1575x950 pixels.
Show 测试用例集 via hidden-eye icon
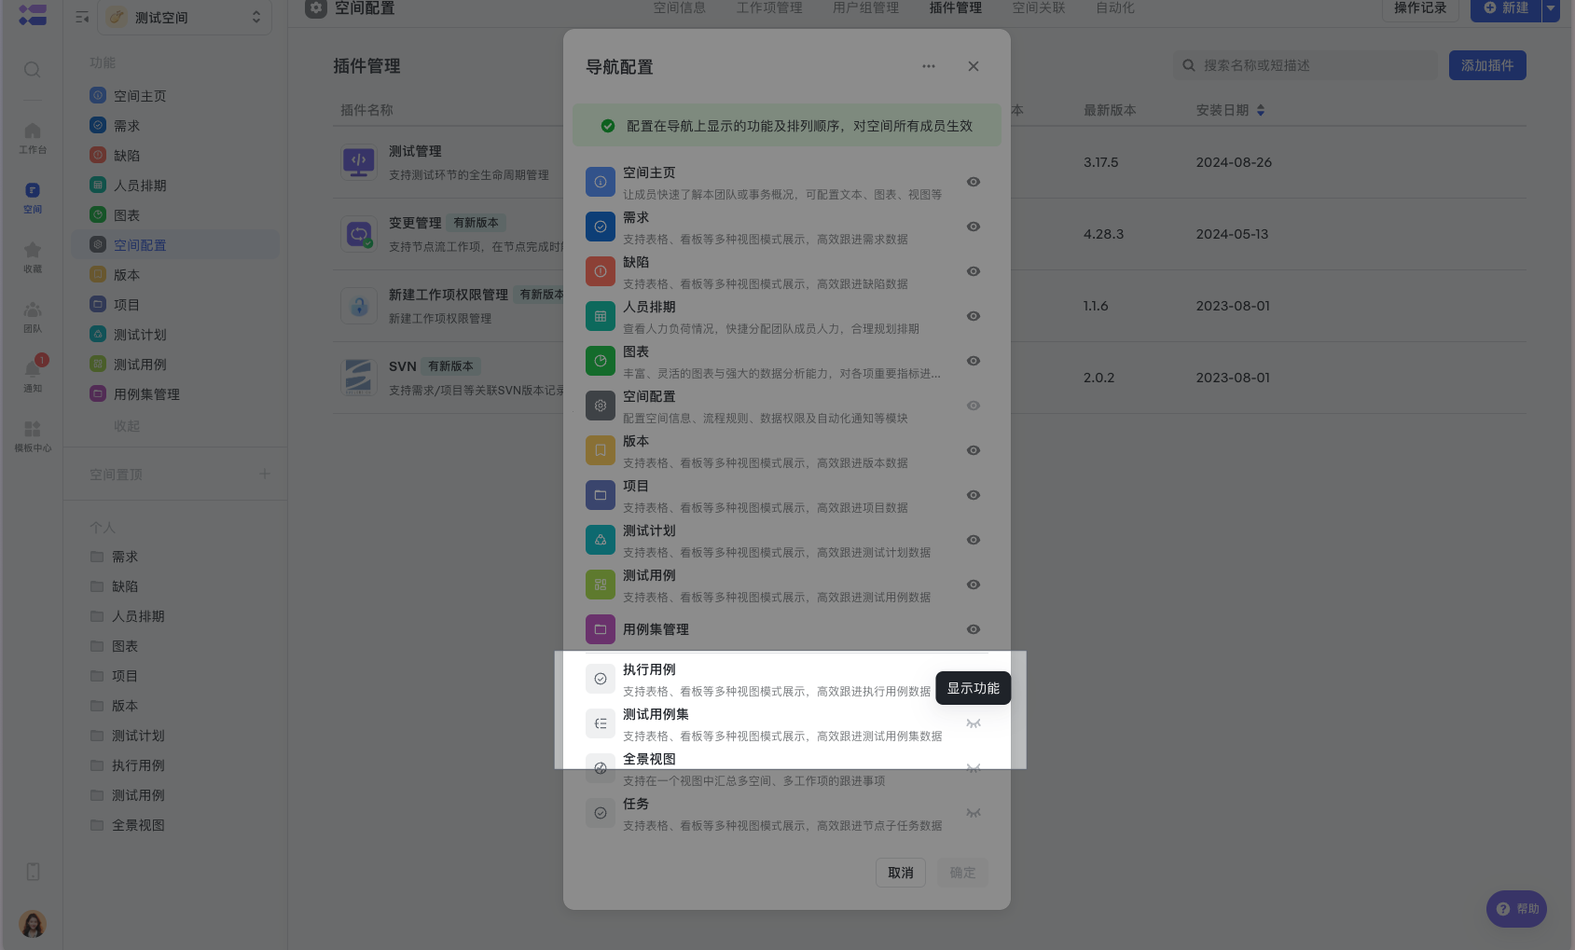[x=973, y=723]
